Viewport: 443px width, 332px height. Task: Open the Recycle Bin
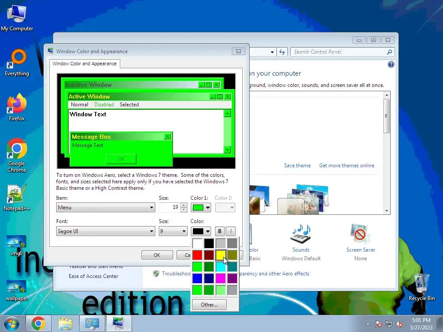(x=421, y=287)
